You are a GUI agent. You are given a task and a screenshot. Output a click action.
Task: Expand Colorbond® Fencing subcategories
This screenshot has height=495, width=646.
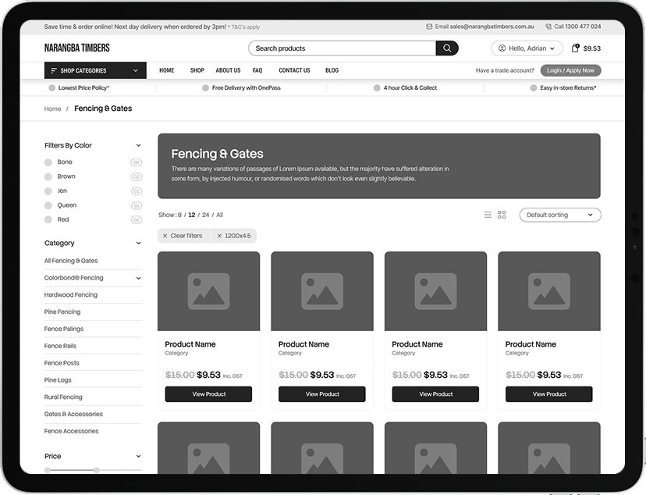[138, 278]
